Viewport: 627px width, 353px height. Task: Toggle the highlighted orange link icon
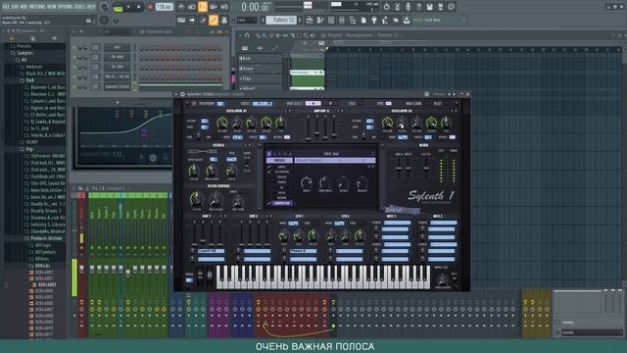point(214,20)
